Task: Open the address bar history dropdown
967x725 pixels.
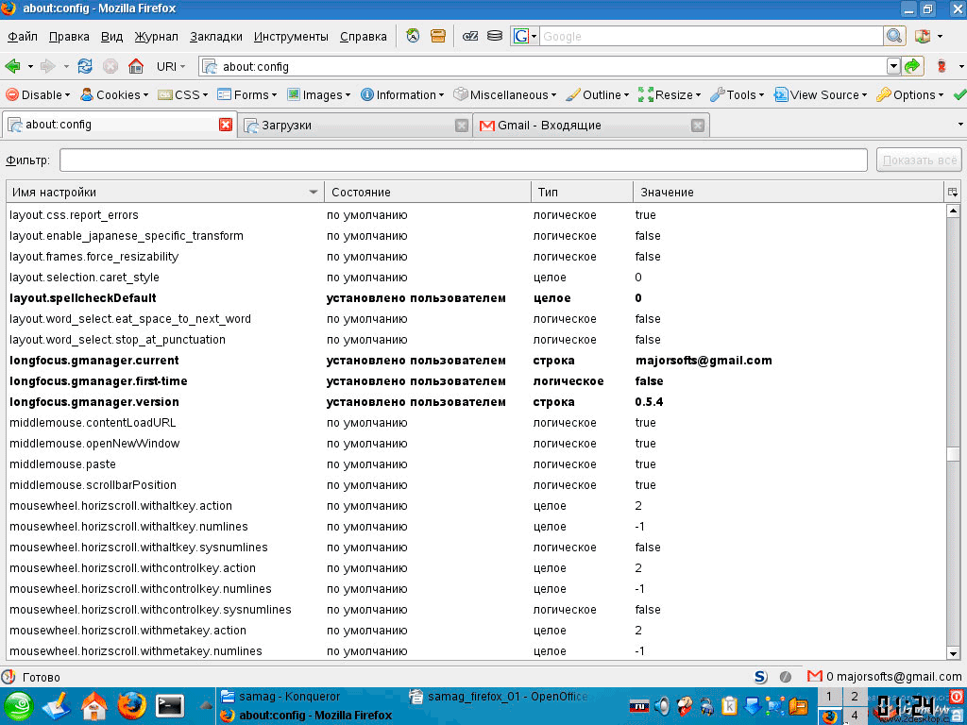Action: [893, 66]
